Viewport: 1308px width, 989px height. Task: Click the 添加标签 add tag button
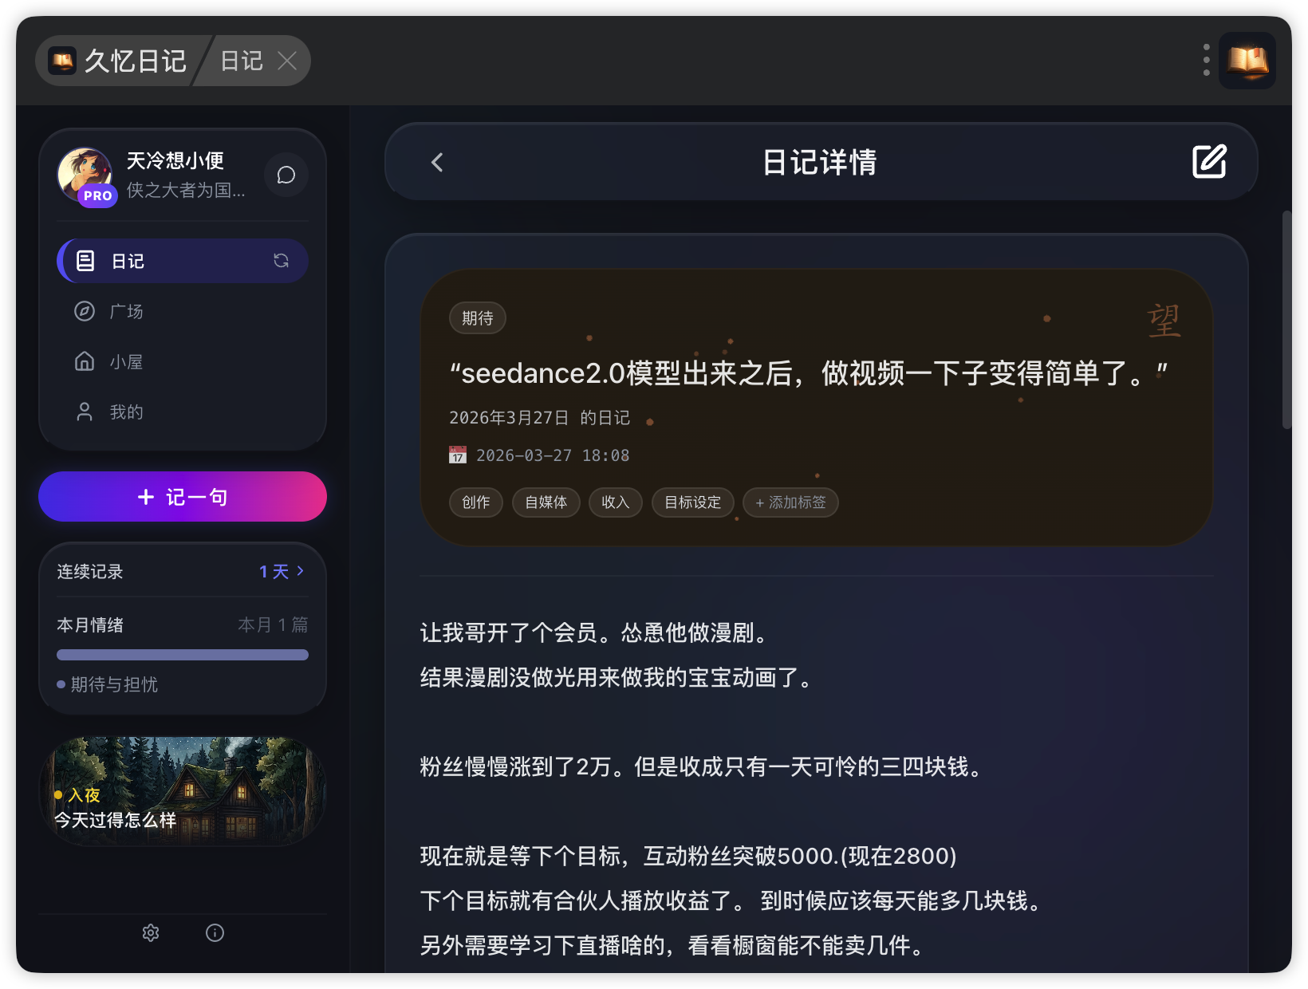click(790, 502)
